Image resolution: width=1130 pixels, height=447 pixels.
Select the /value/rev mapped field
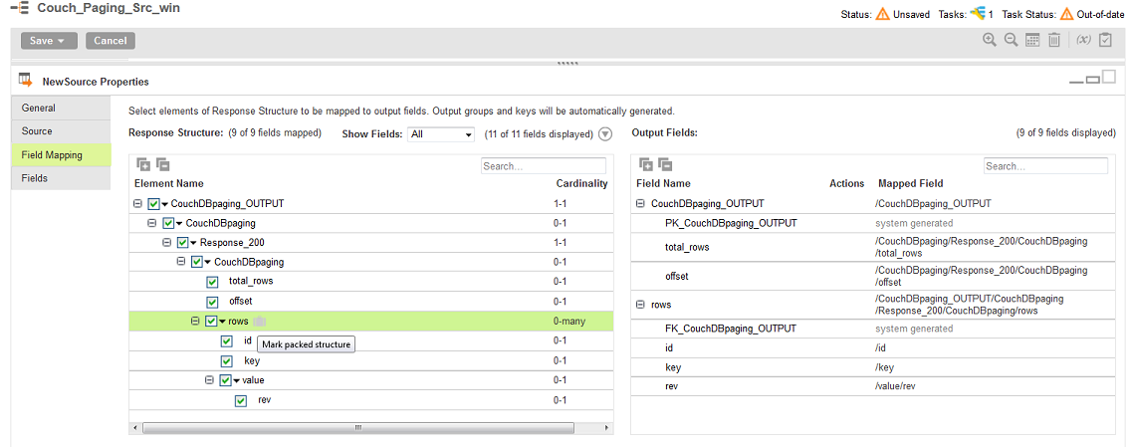click(x=896, y=386)
